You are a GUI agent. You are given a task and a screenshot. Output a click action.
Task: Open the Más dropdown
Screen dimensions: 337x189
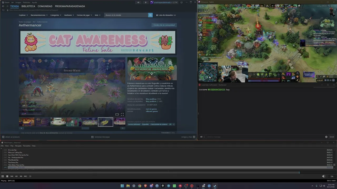(97, 15)
